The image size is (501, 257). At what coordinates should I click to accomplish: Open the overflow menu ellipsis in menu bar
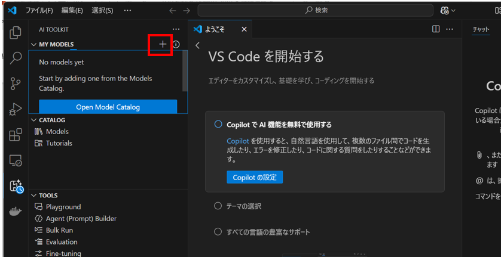(x=127, y=11)
